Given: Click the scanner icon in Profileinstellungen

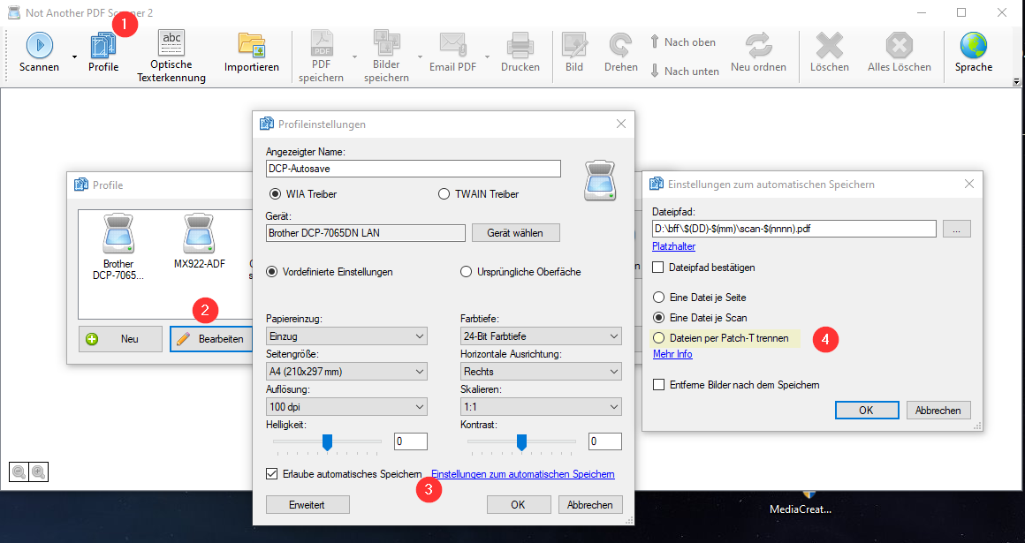Looking at the screenshot, I should point(599,180).
